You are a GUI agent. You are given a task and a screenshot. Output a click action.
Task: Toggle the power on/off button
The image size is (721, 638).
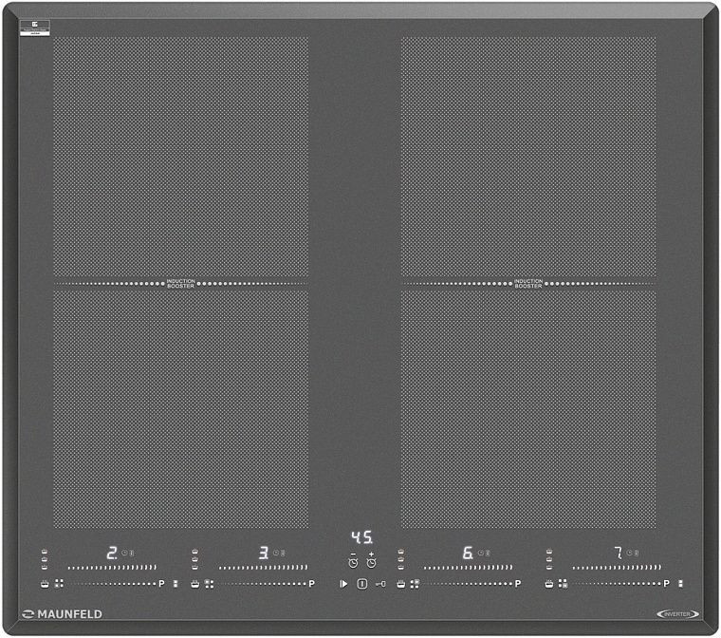(361, 584)
